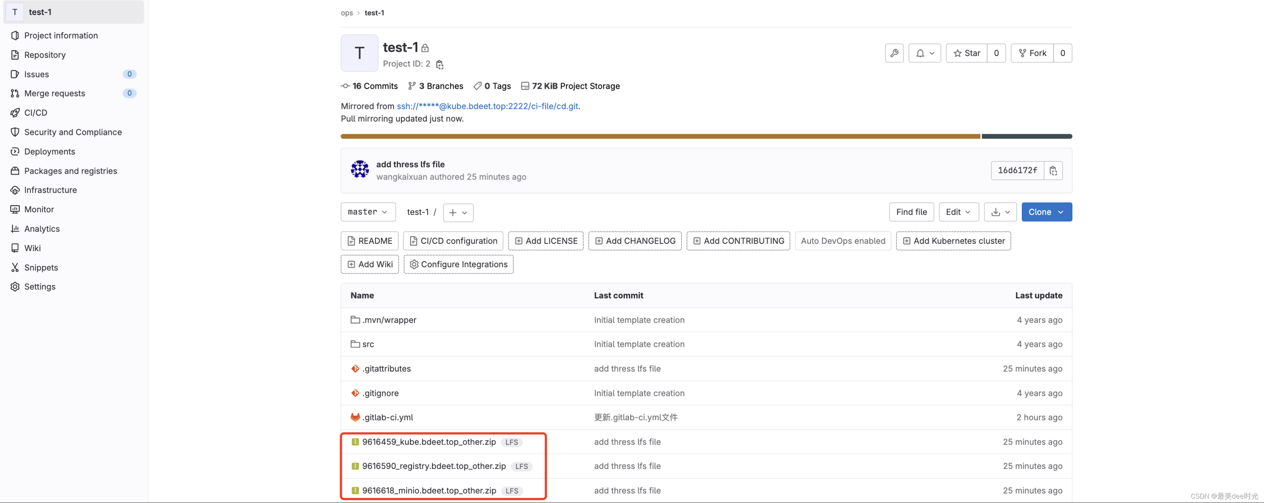Open the notification bell dropdown
This screenshot has width=1264, height=503.
(925, 53)
